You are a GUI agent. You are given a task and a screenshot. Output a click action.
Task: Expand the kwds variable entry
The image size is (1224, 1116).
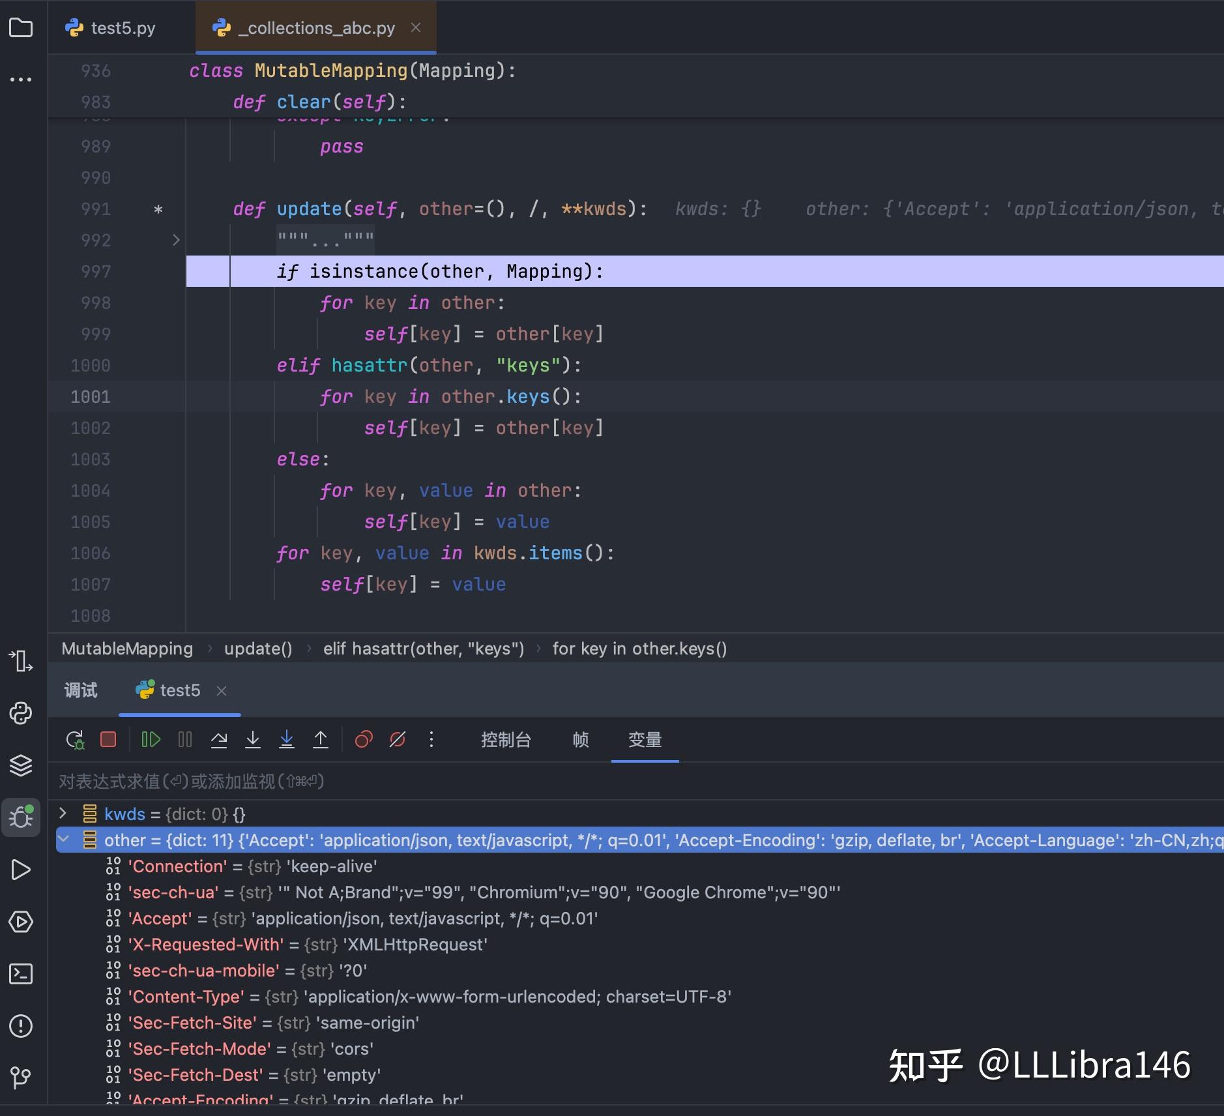pos(63,814)
